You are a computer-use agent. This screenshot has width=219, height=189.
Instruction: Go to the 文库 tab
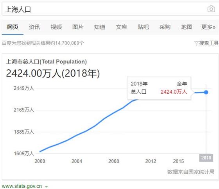click(121, 27)
